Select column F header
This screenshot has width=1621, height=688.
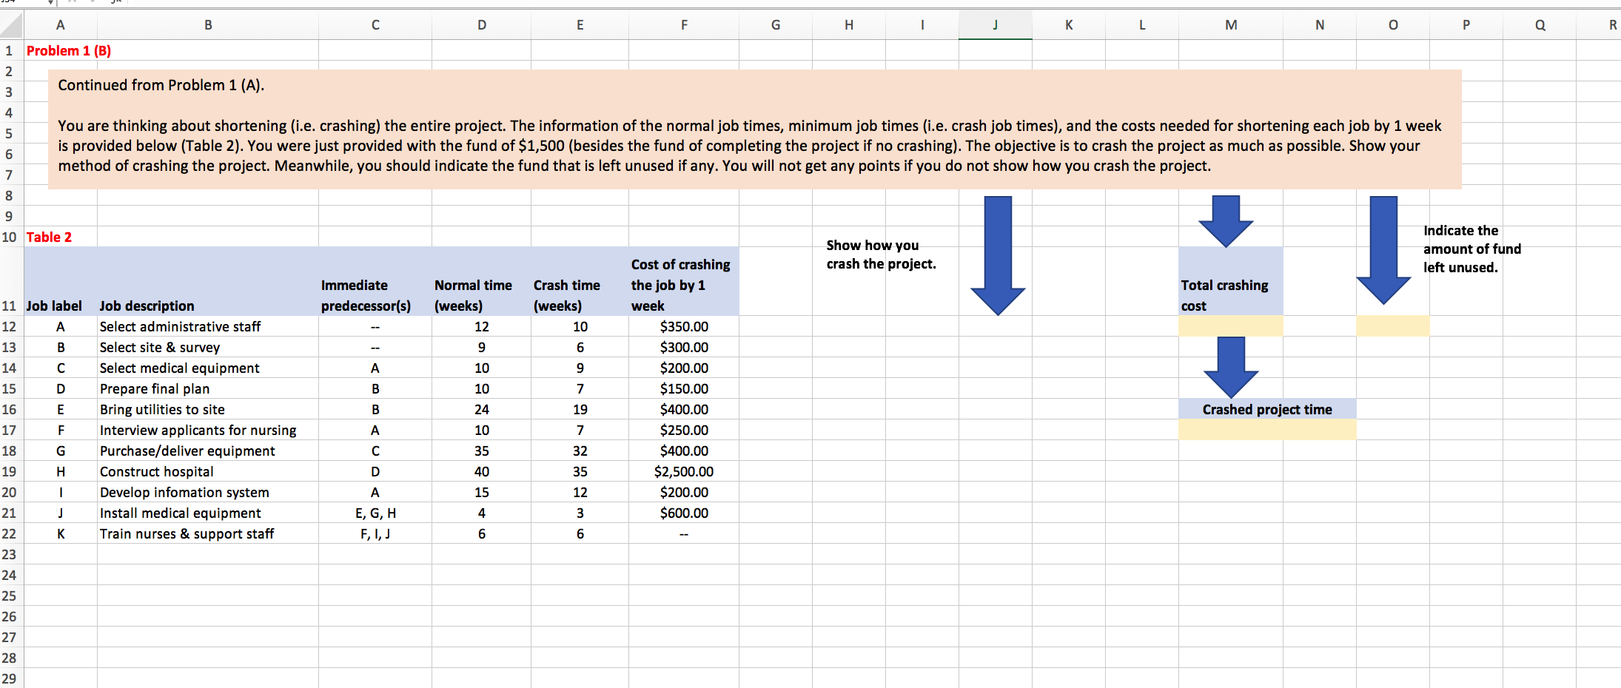pyautogui.click(x=684, y=25)
